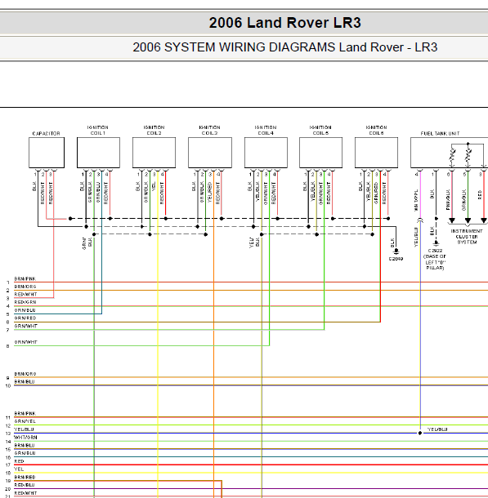Screen dimensions: 488x498
Task: Select the Ignition Coil 2 box
Action: pyautogui.click(x=154, y=153)
